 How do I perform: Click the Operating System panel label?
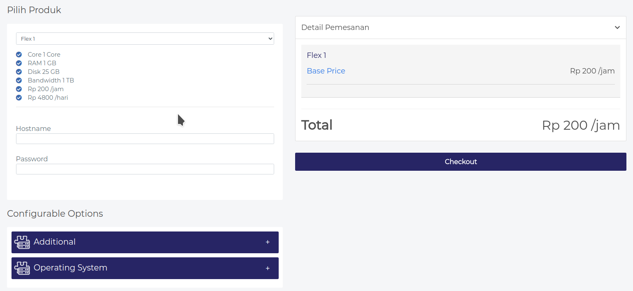tap(70, 268)
